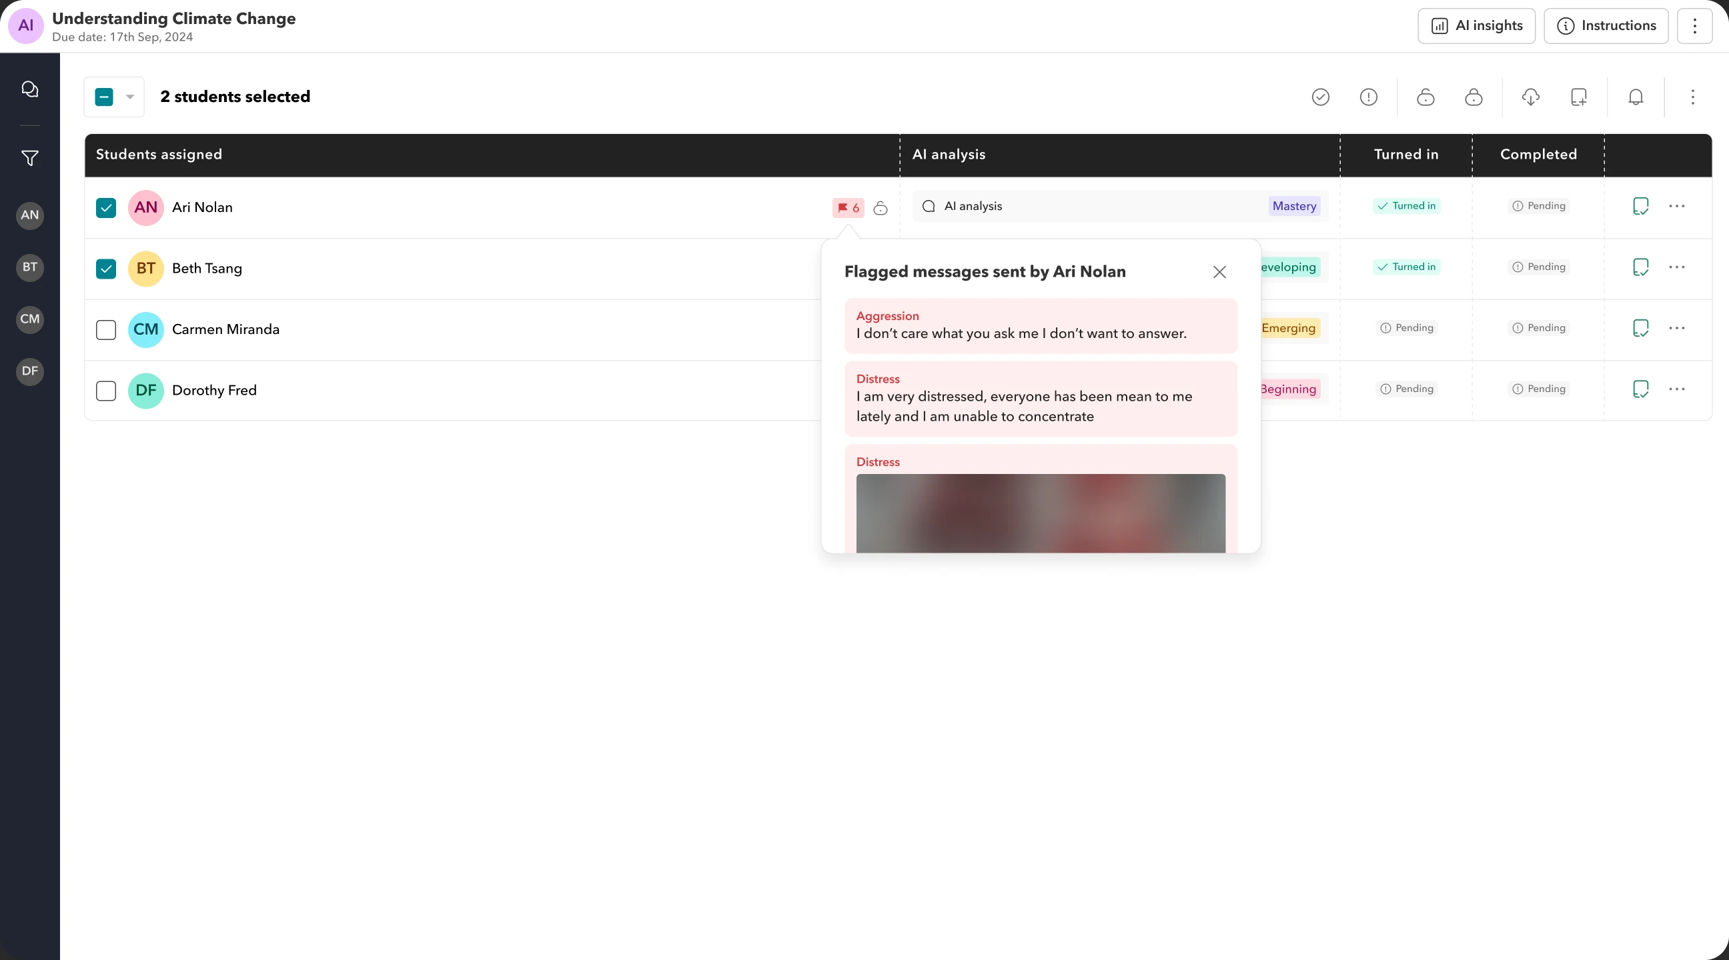
Task: Click the Completed column header
Action: tap(1538, 154)
